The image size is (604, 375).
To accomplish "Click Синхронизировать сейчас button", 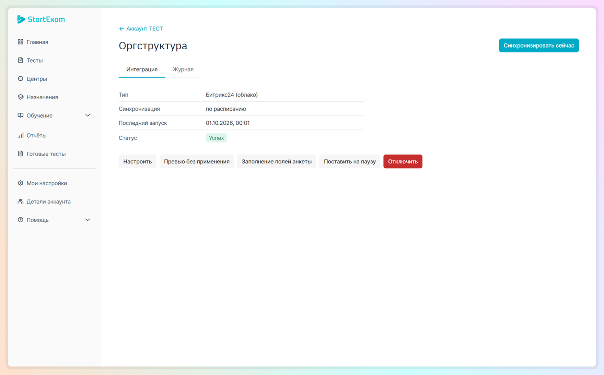I will click(x=539, y=46).
